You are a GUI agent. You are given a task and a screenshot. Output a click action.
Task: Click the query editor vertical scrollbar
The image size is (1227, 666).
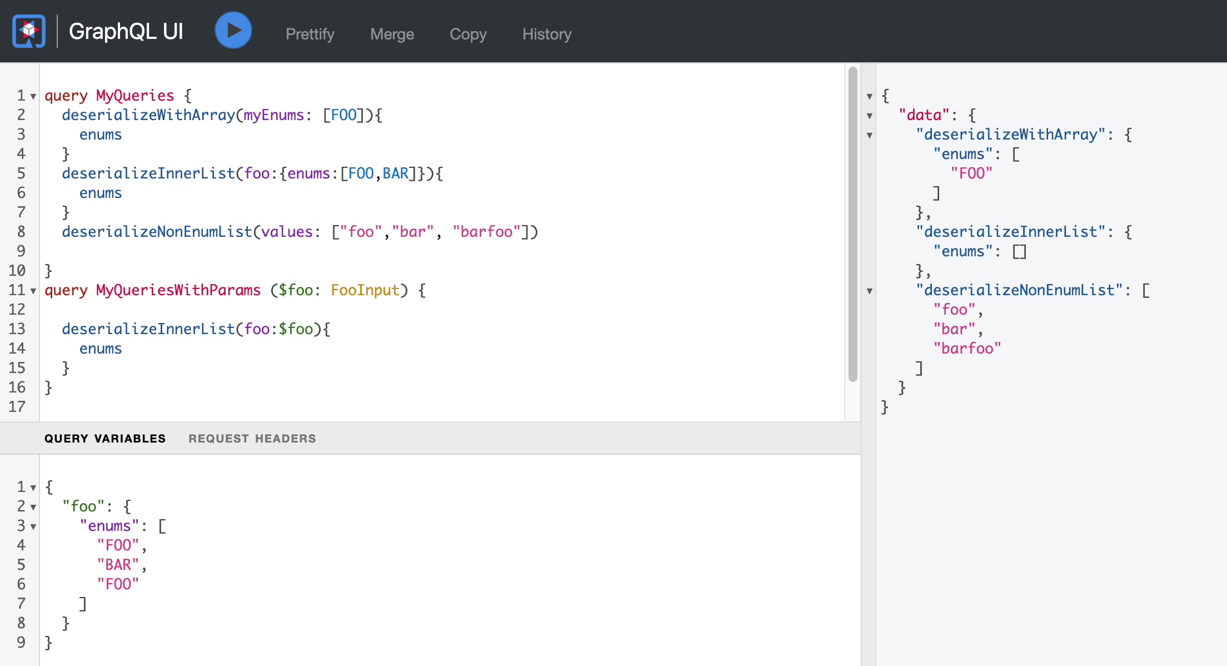pos(853,225)
